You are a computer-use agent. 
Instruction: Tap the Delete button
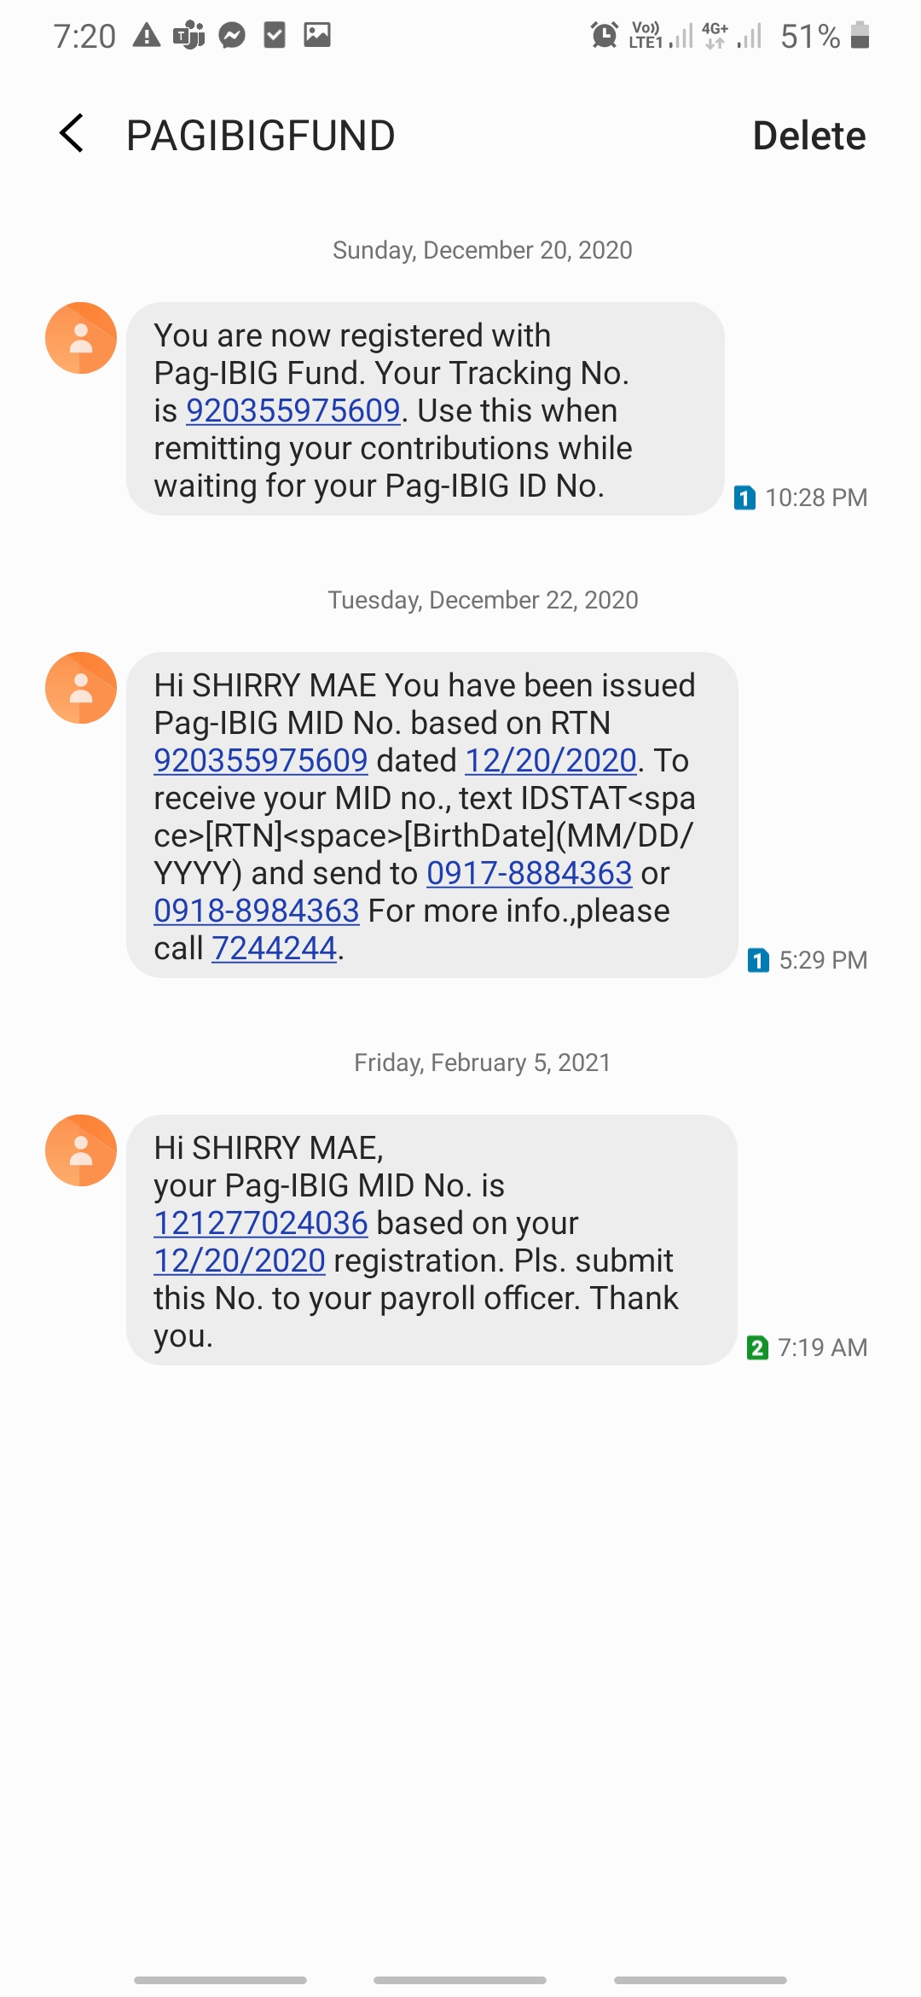coord(808,136)
